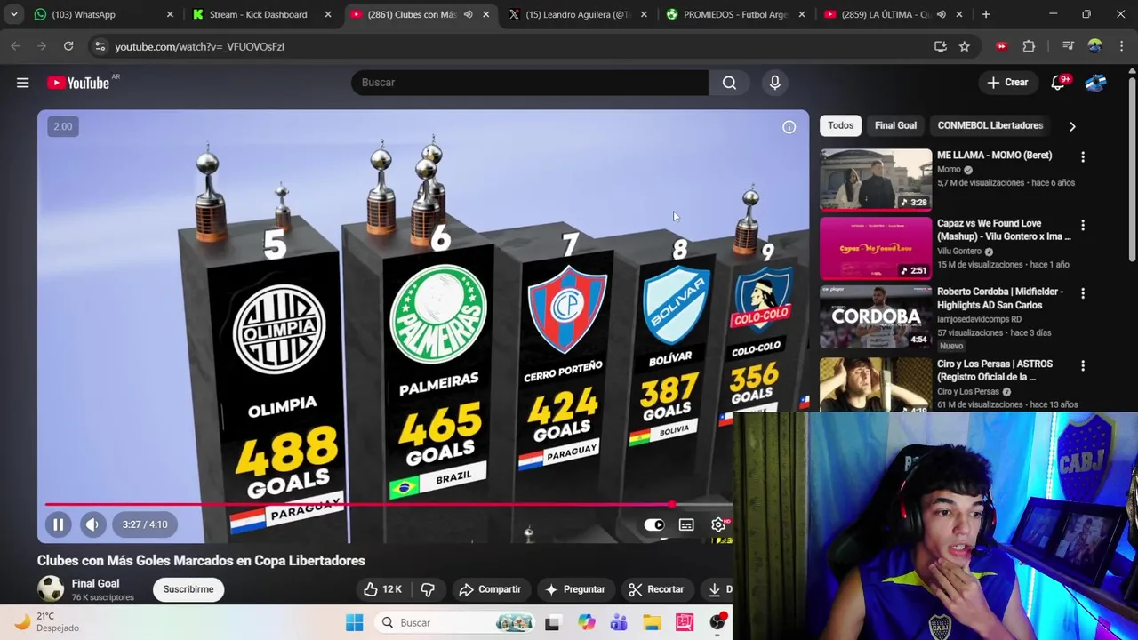Focus the YouTube search field
The image size is (1138, 640).
click(x=530, y=83)
